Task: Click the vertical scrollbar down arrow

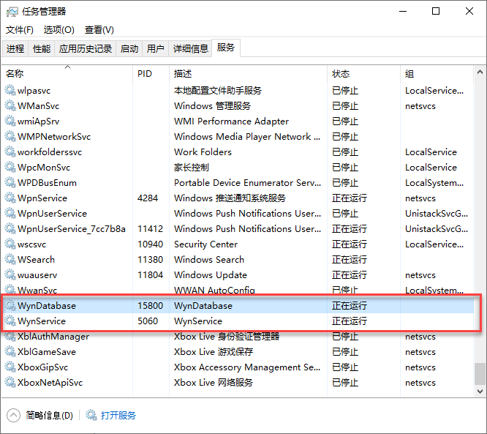Action: coord(480,392)
